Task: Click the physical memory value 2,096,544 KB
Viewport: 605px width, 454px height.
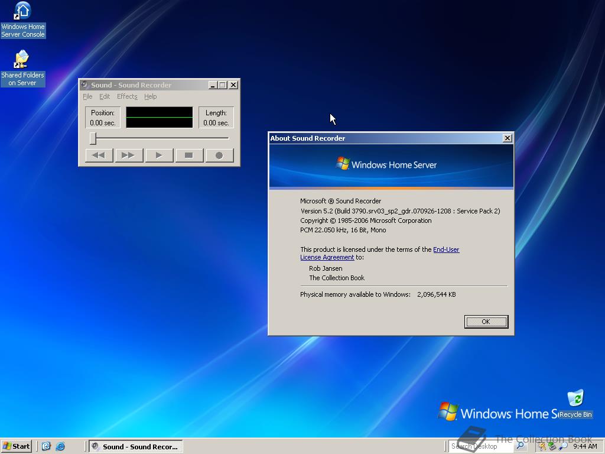Action: point(437,294)
